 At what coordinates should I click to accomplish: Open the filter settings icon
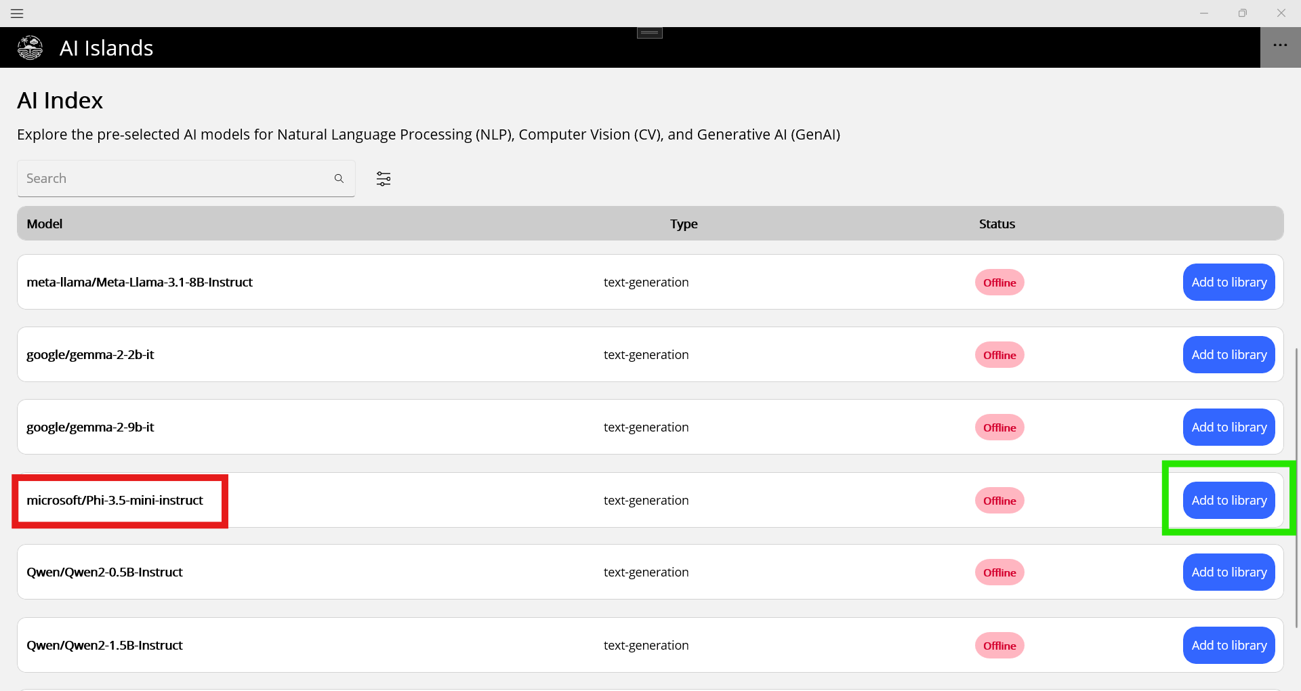click(x=384, y=178)
